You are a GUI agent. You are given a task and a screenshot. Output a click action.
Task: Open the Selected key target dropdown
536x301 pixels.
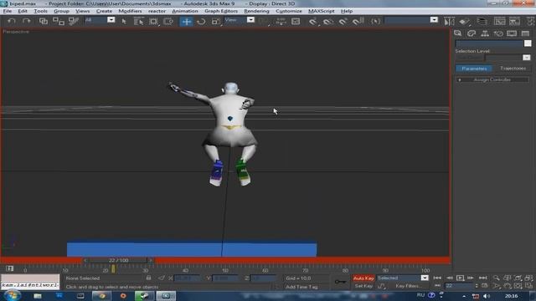click(425, 278)
